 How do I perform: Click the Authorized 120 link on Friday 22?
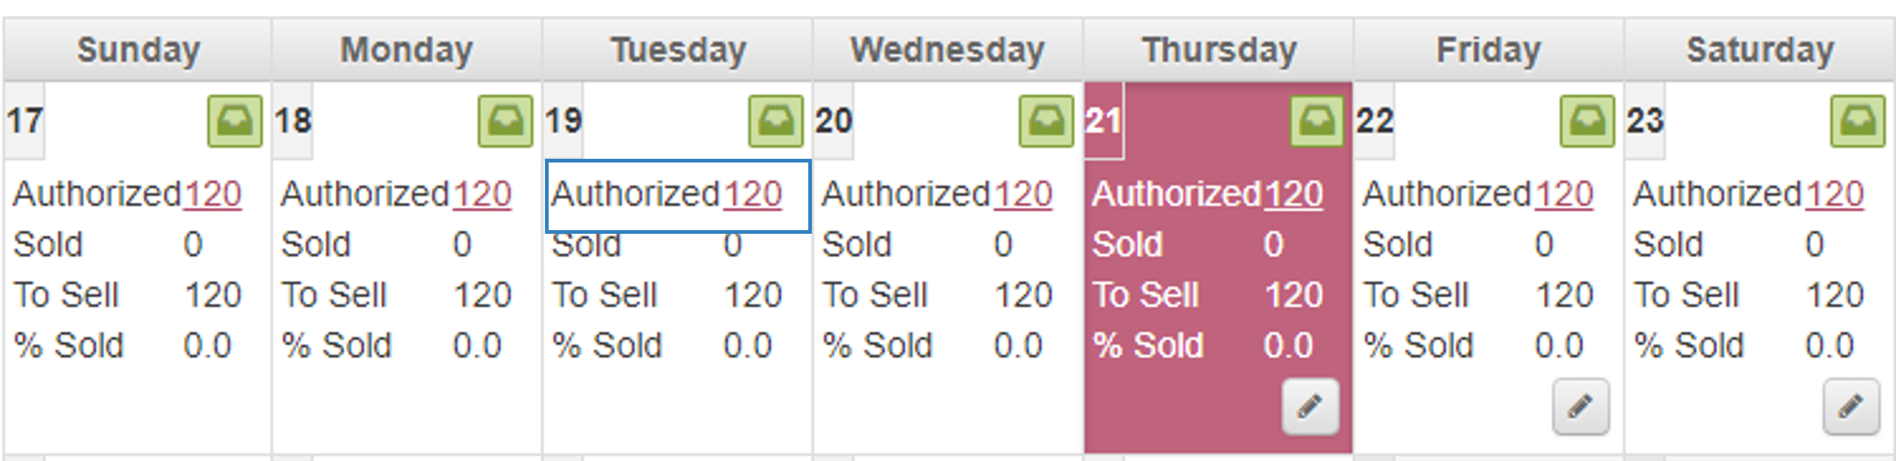1565,195
